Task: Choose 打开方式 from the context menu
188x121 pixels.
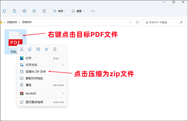Action: [x=42, y=65]
